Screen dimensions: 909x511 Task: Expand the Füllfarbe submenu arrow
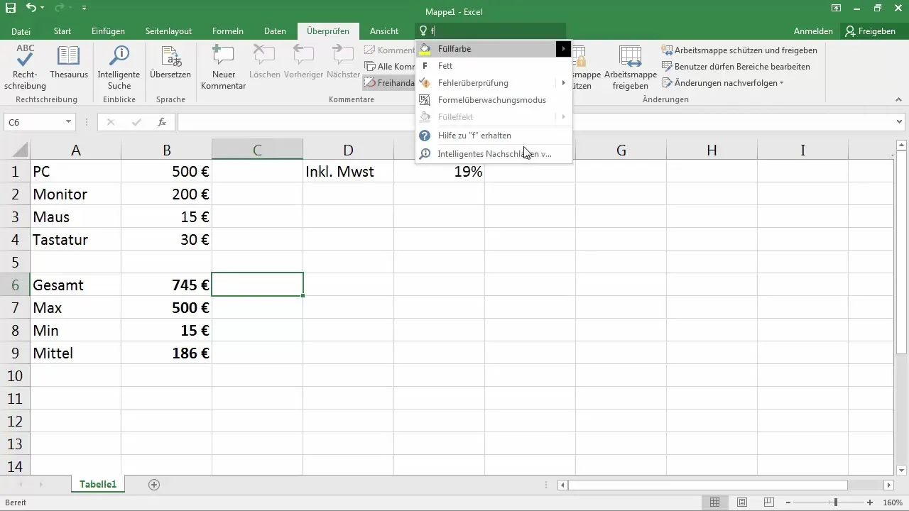(x=564, y=49)
